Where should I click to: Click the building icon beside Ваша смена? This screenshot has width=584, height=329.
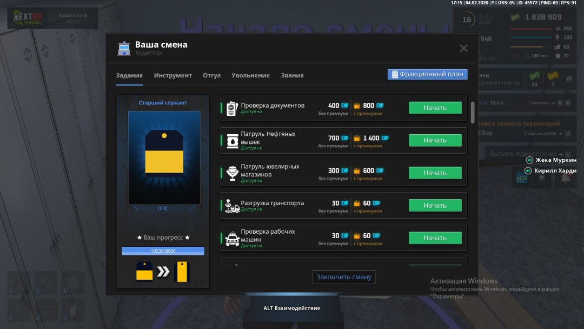124,49
